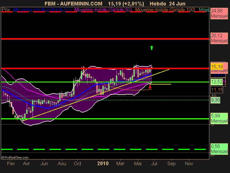Viewport: 230px width, 173px height.
Task: Click the Nov label on time axis
Action: 189,163
